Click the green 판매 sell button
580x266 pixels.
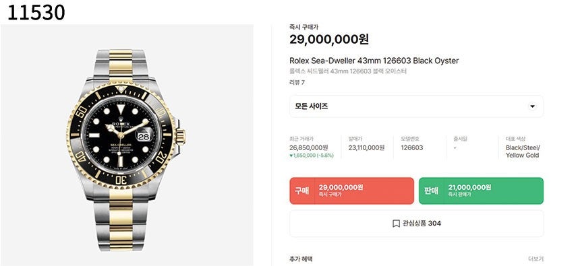(481, 191)
